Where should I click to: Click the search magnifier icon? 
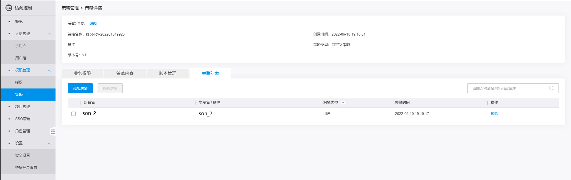(x=551, y=88)
